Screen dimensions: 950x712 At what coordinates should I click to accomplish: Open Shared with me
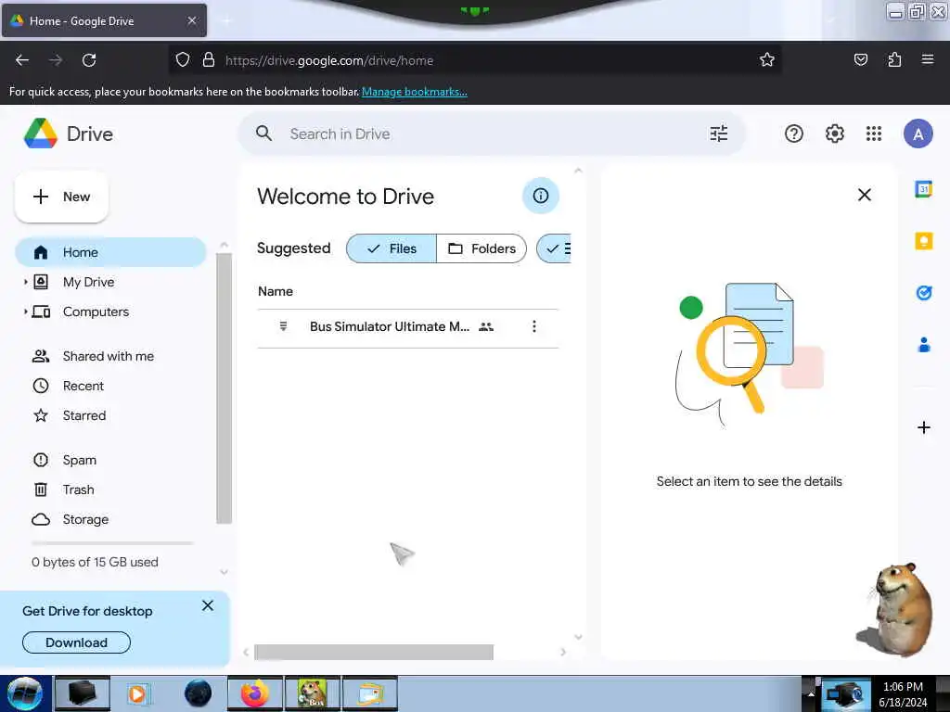(x=108, y=356)
